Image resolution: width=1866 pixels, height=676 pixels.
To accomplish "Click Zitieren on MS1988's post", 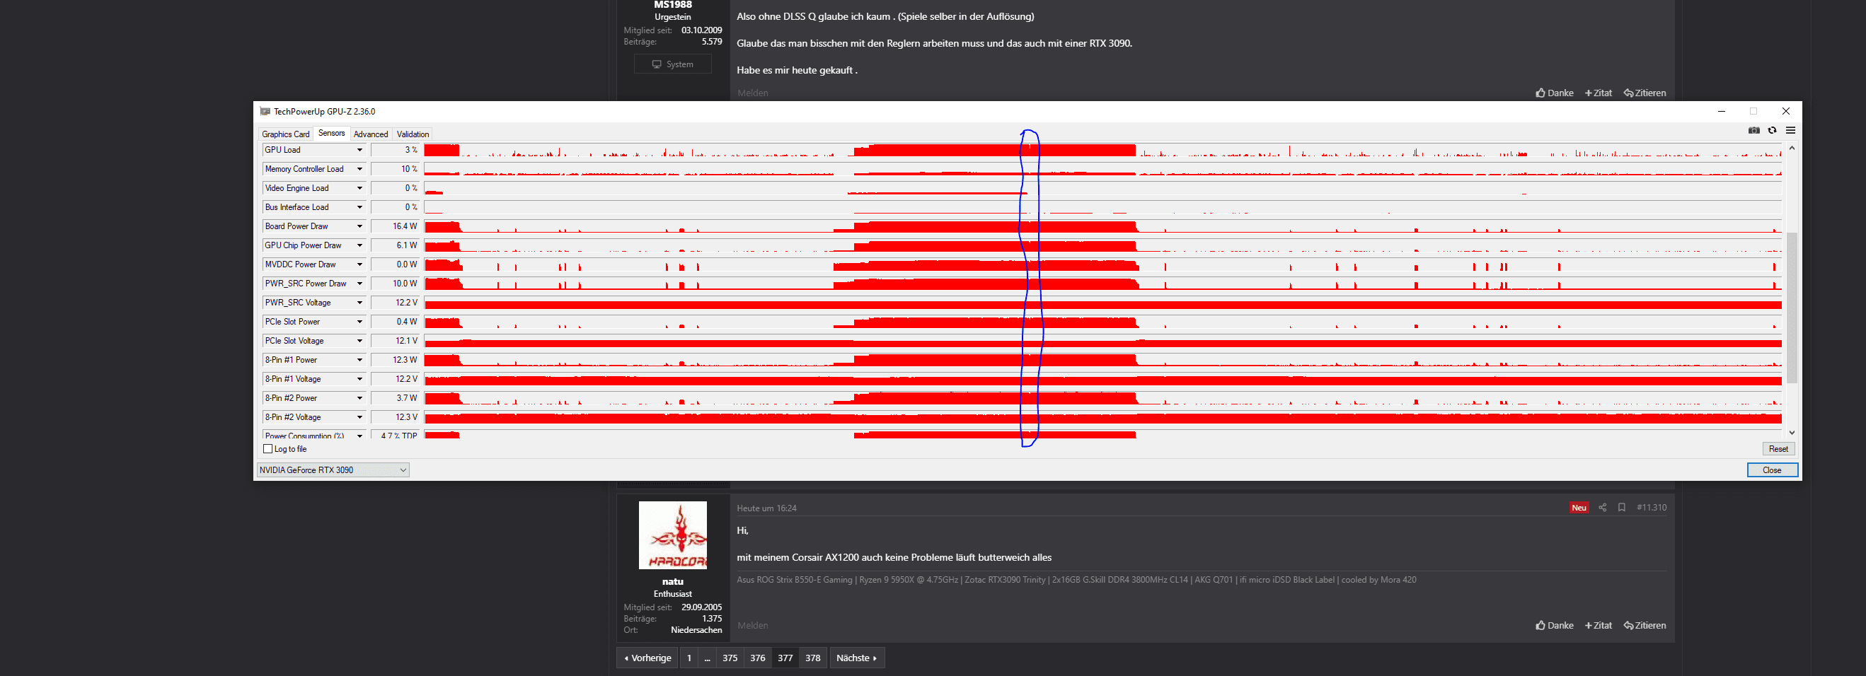I will 1645,93.
